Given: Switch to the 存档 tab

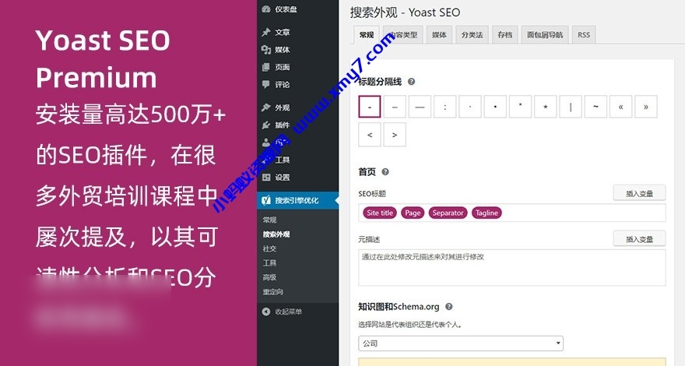Looking at the screenshot, I should 505,34.
